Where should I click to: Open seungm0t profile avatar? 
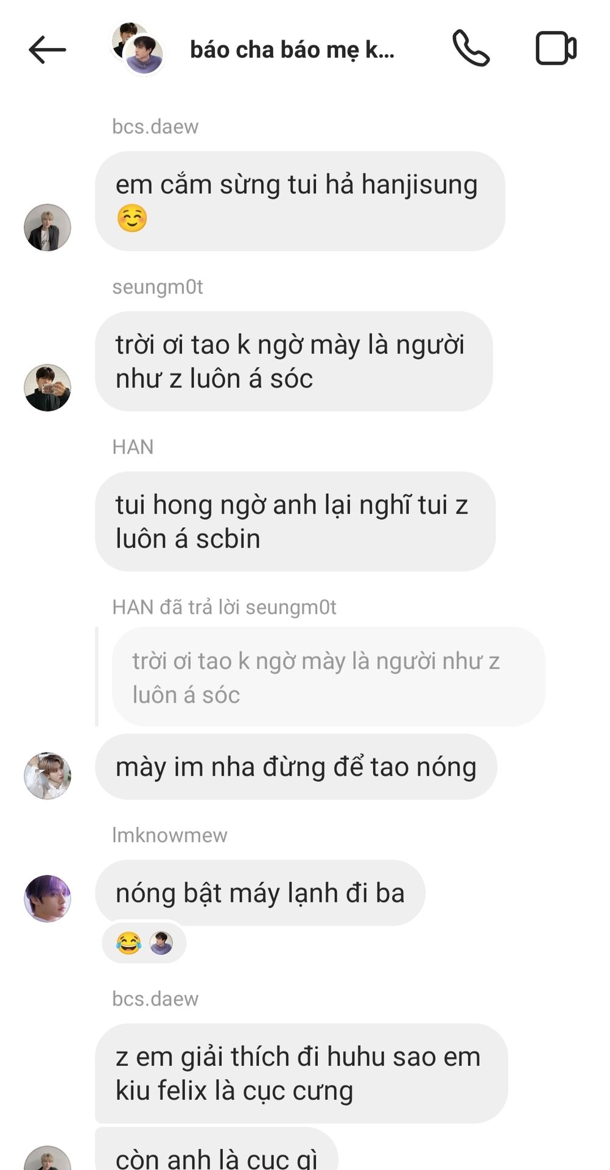[47, 388]
